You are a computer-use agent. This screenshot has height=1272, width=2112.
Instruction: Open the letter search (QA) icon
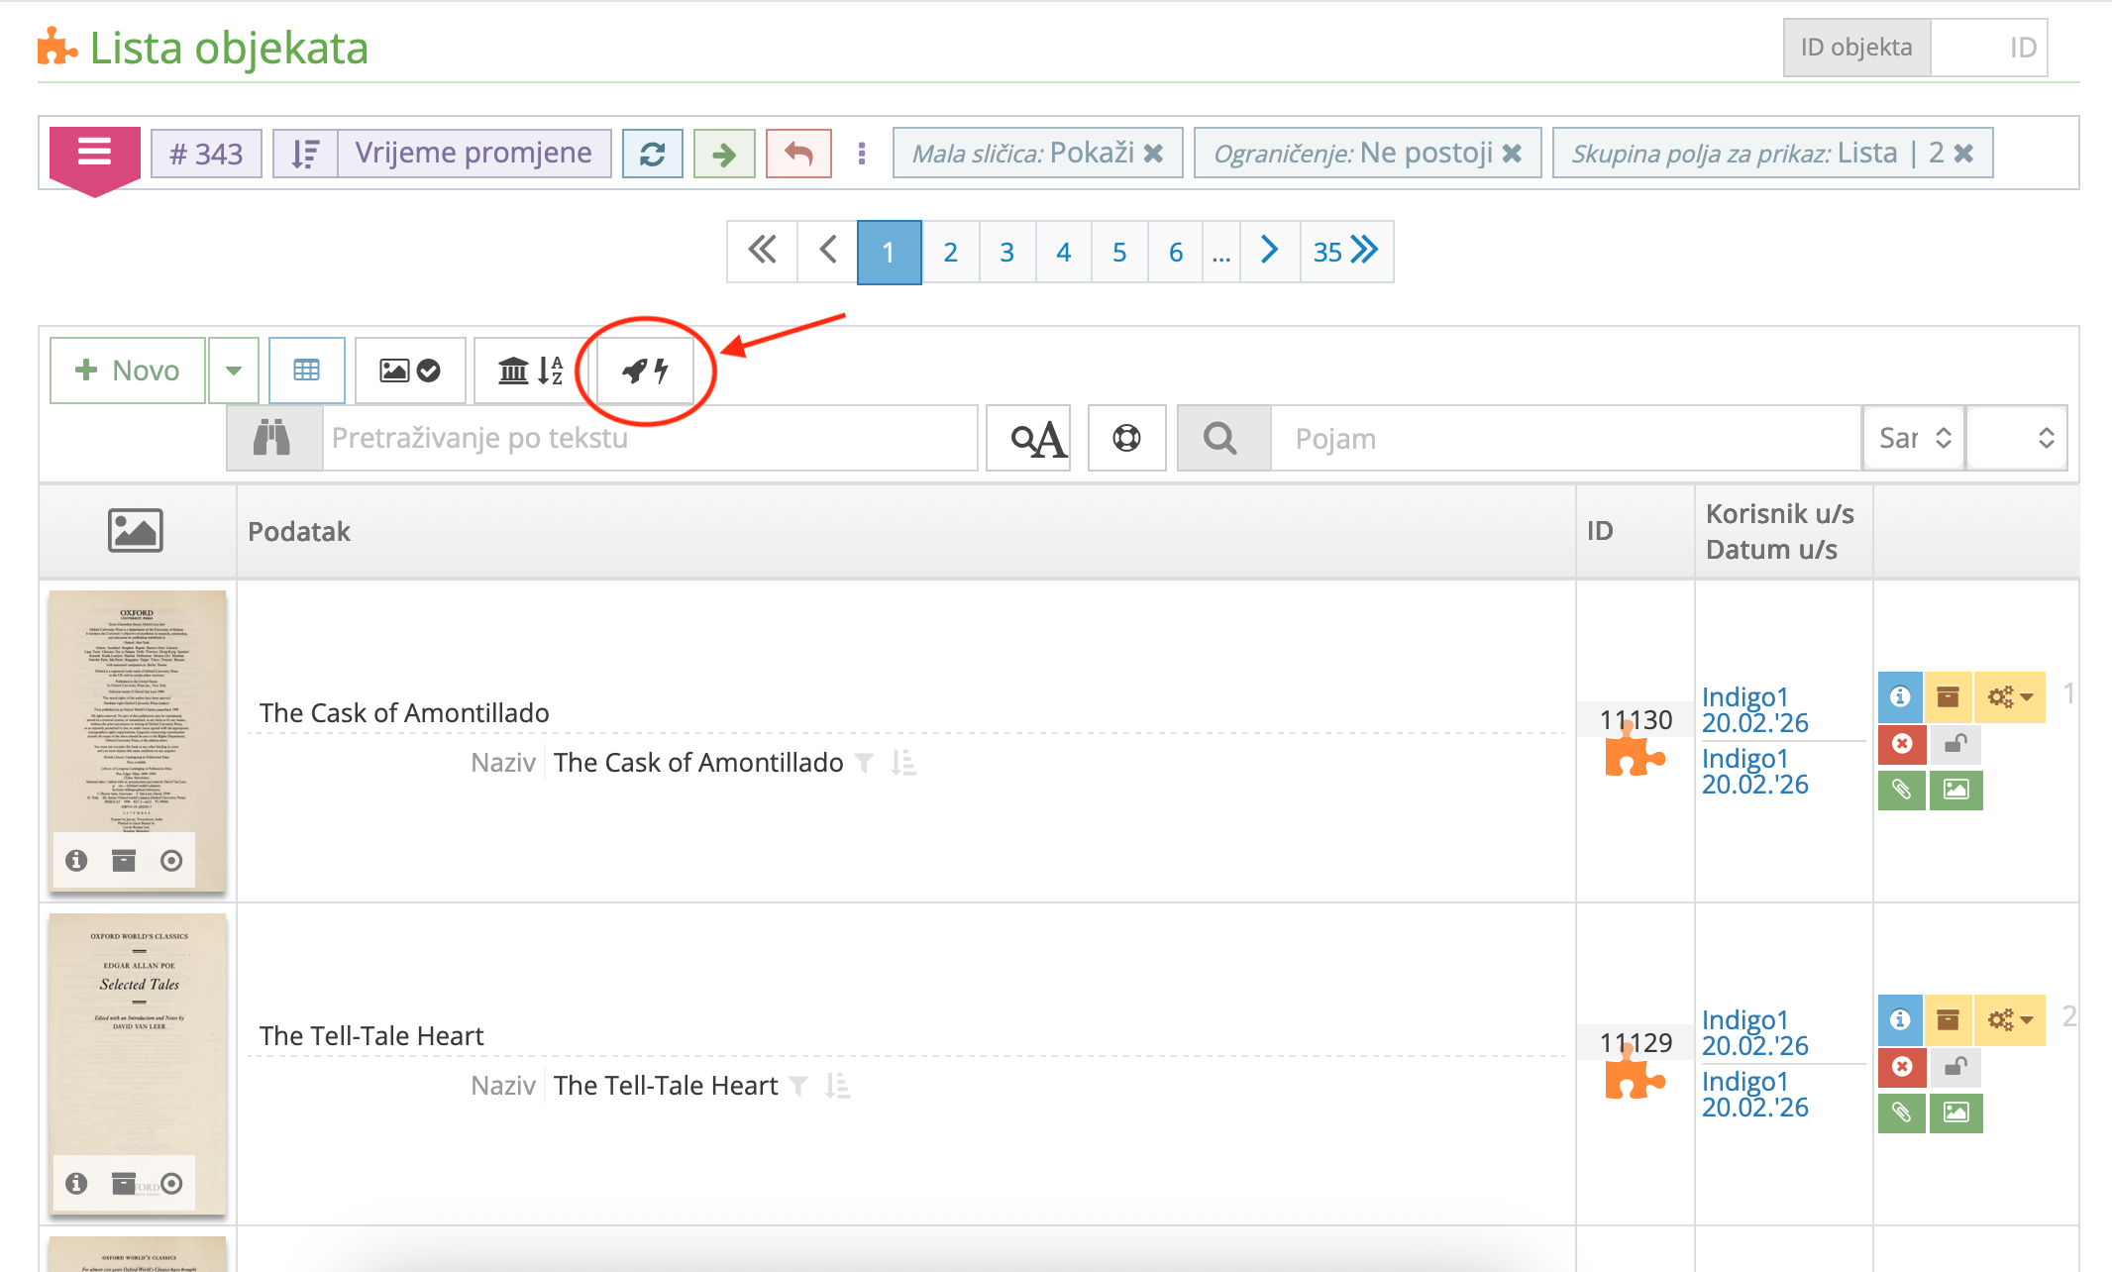1027,437
